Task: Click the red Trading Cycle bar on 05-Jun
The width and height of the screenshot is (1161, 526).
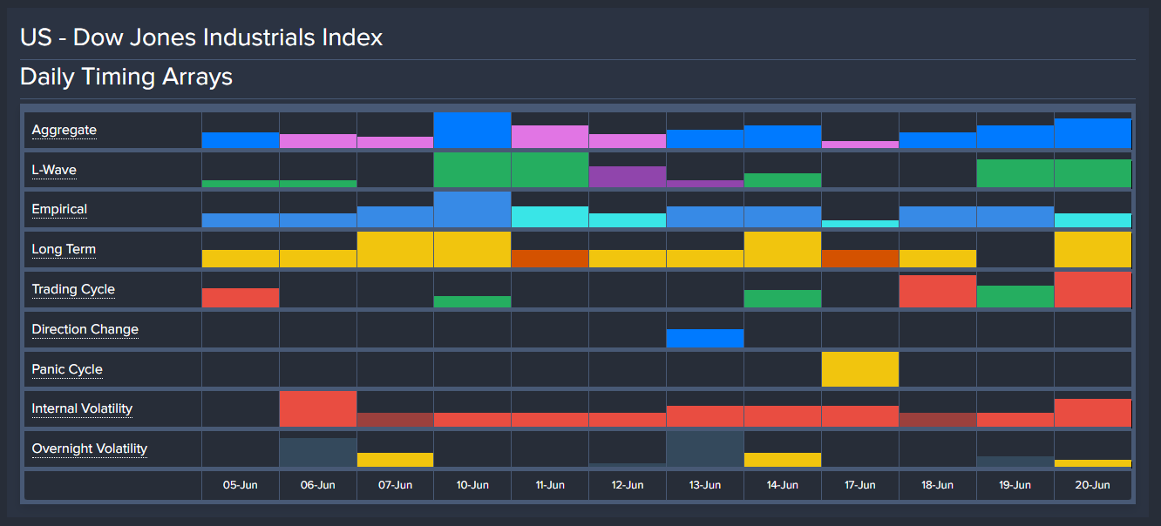Action: (241, 298)
